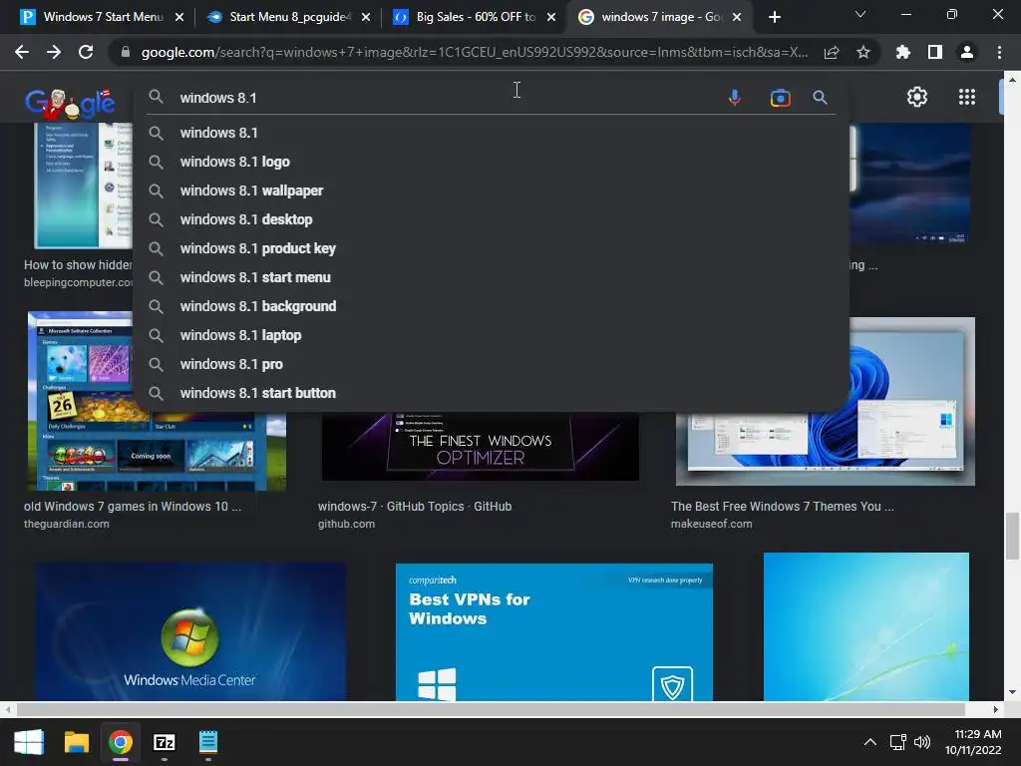Visit github.com source link
Viewport: 1021px width, 766px height.
[x=346, y=524]
